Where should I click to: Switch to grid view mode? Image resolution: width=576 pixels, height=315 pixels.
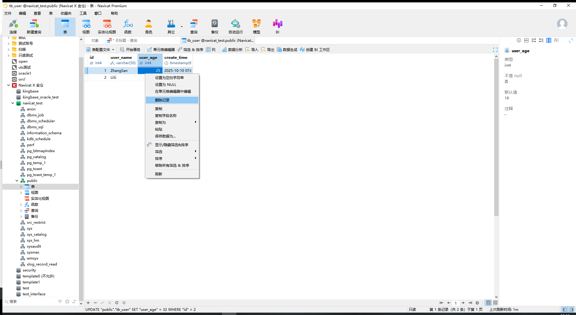(x=488, y=303)
